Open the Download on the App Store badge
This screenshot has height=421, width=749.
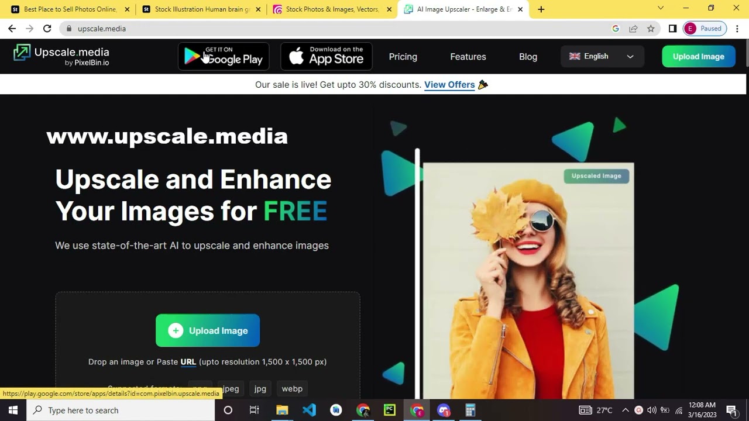[x=327, y=56]
